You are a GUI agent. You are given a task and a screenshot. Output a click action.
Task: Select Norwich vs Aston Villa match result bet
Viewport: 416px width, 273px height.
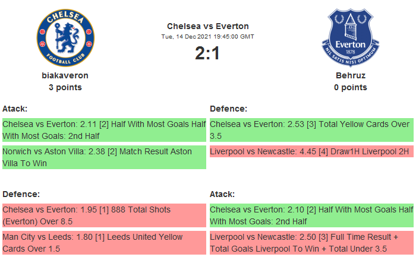(104, 157)
